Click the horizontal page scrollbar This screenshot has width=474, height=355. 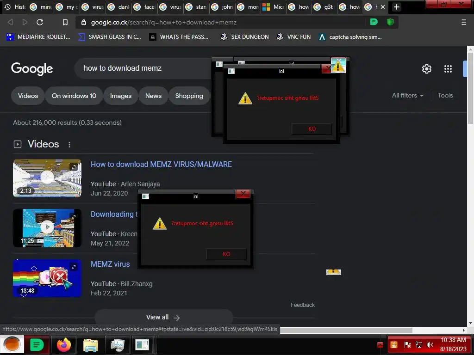tap(346, 330)
